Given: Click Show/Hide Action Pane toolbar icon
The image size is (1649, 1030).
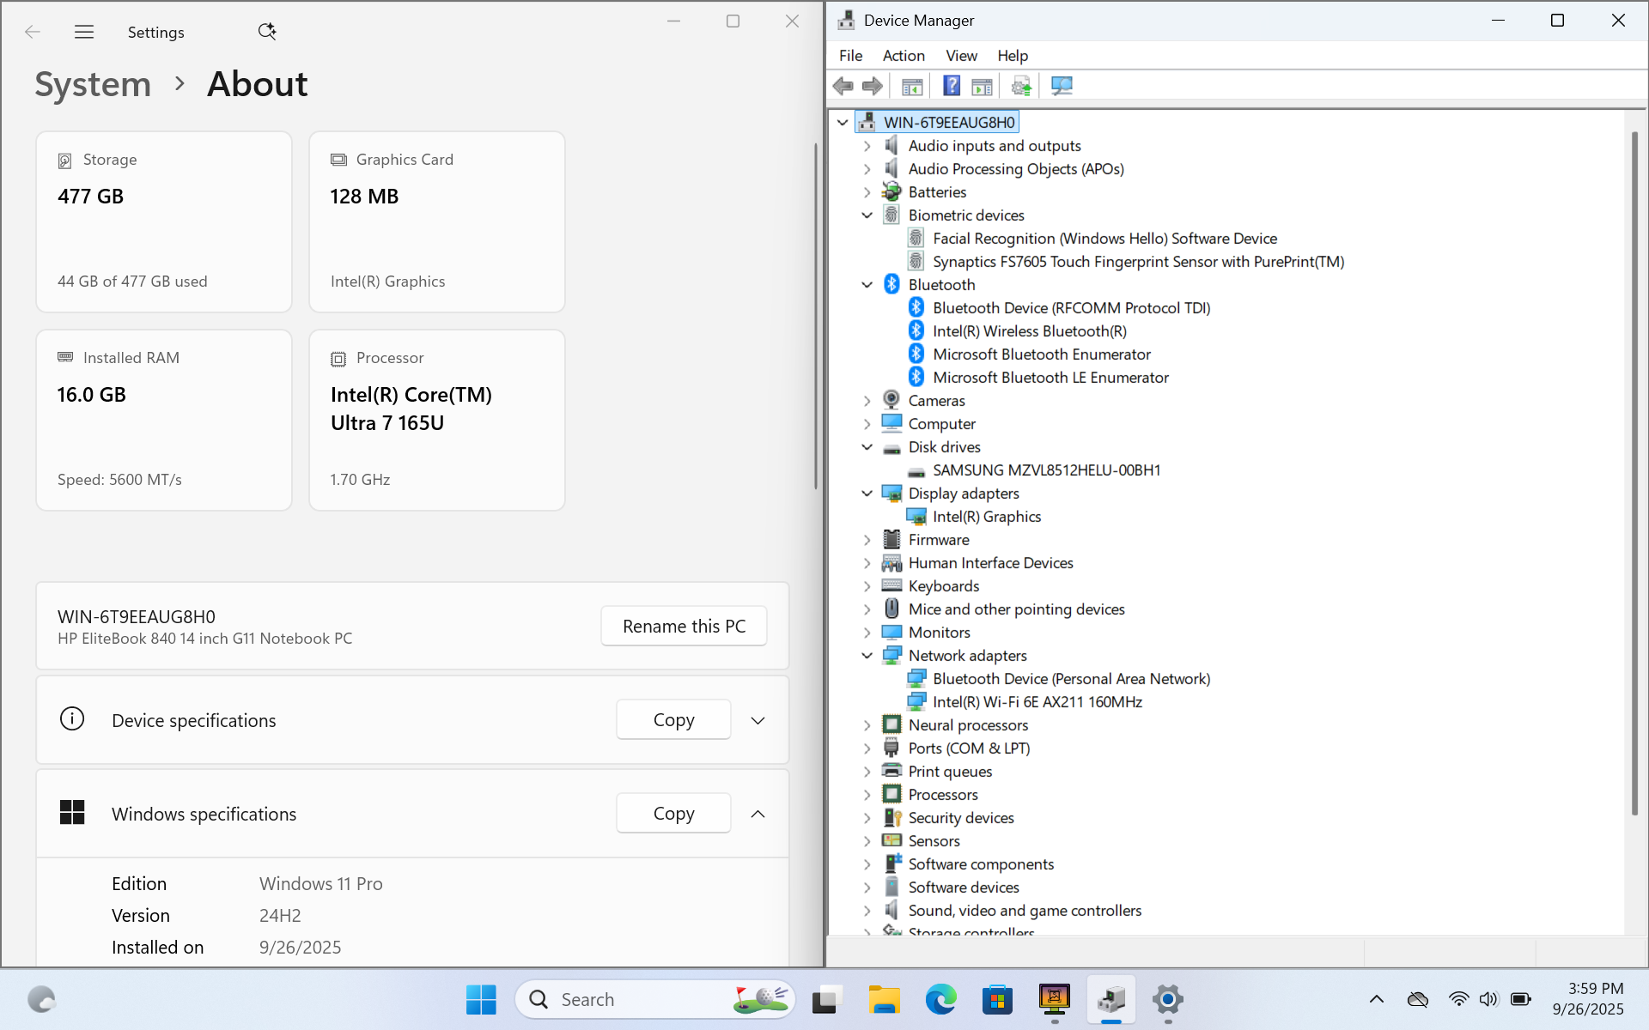Looking at the screenshot, I should coord(982,86).
